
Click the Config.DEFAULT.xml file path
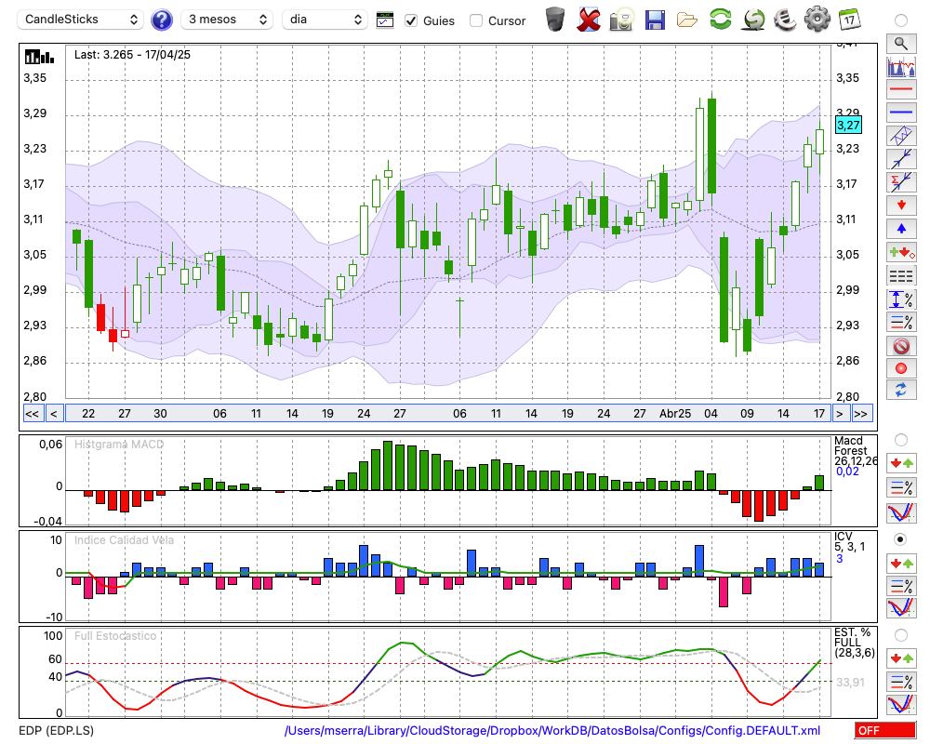click(x=552, y=730)
